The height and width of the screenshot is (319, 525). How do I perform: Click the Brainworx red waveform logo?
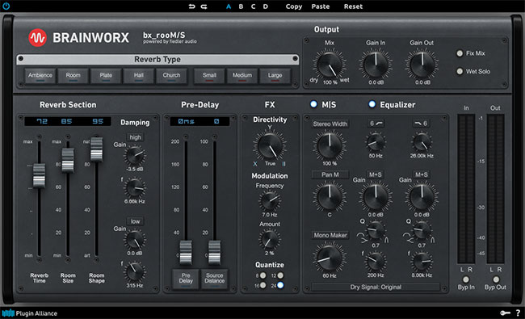37,38
